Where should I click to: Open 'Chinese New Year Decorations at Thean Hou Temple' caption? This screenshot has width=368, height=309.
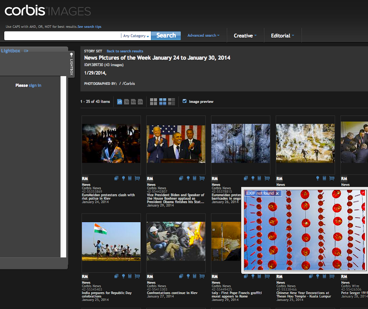pos(304,294)
